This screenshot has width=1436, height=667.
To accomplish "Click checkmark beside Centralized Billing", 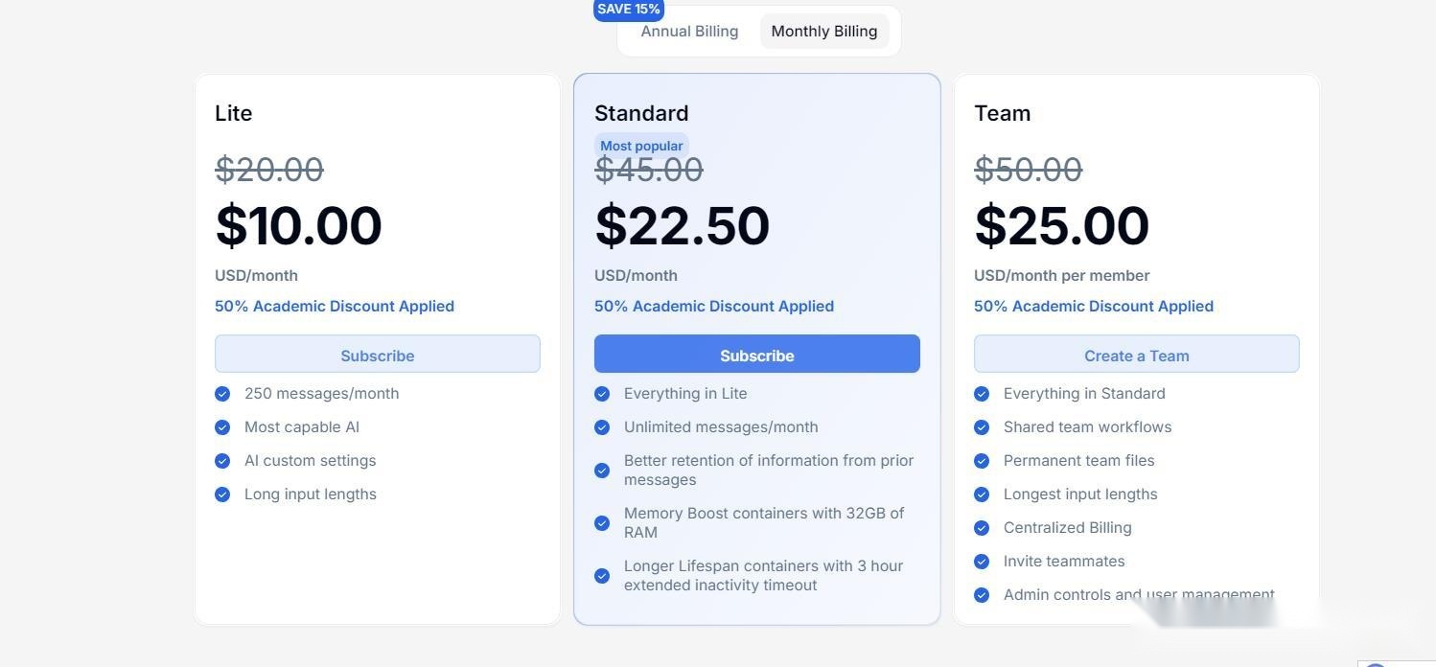I will (x=982, y=528).
